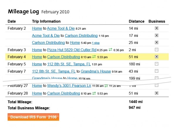
Task: Uncheck Business box for 17 mi trip
Action: point(157,35)
